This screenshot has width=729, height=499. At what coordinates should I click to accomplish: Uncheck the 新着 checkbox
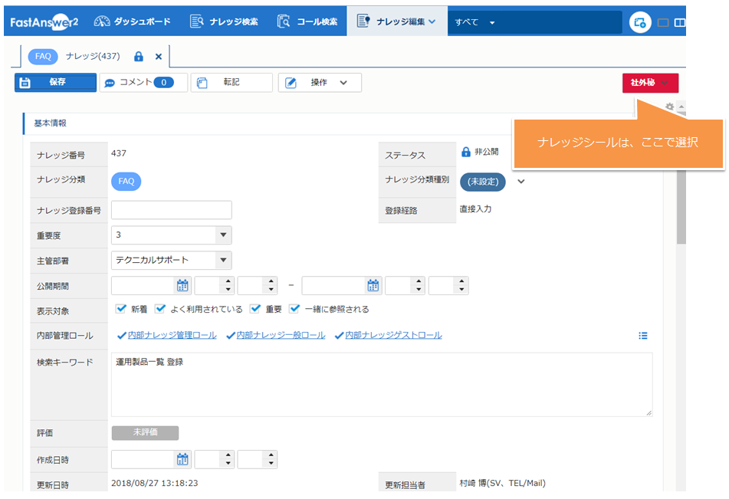point(120,310)
